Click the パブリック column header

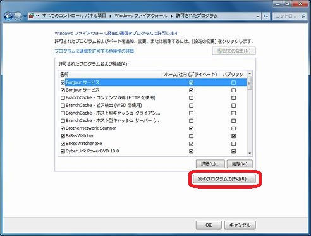click(x=233, y=74)
